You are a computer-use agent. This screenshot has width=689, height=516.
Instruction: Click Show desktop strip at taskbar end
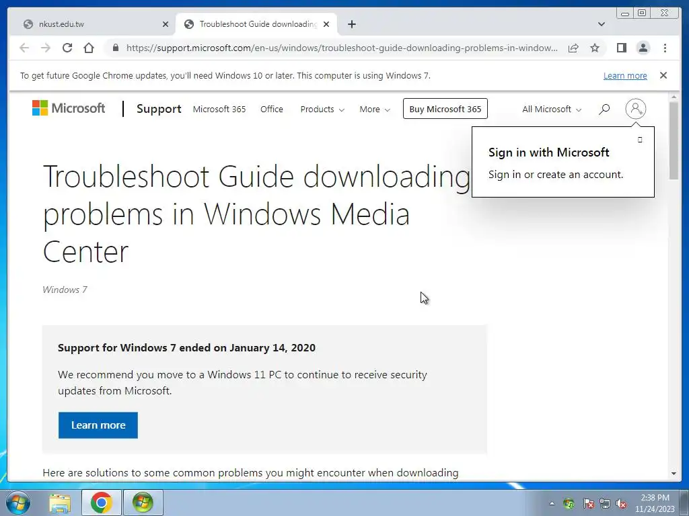click(x=684, y=503)
